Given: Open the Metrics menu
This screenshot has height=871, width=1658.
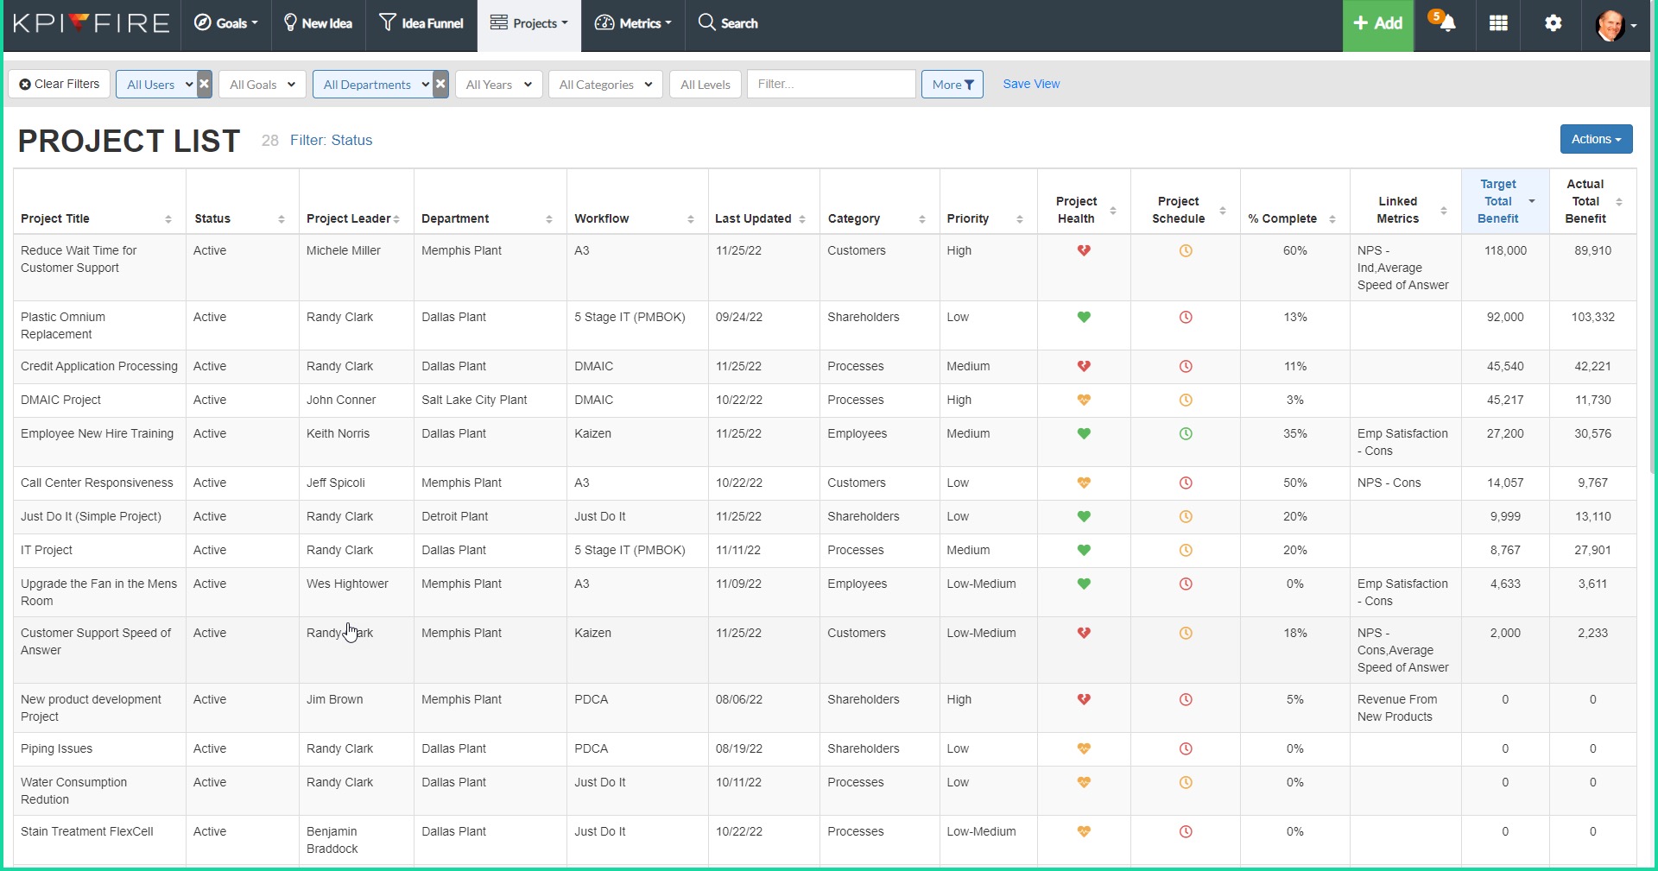Looking at the screenshot, I should [x=632, y=23].
